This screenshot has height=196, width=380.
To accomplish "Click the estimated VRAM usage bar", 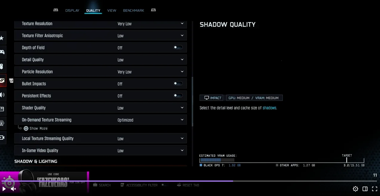I will click(281, 160).
